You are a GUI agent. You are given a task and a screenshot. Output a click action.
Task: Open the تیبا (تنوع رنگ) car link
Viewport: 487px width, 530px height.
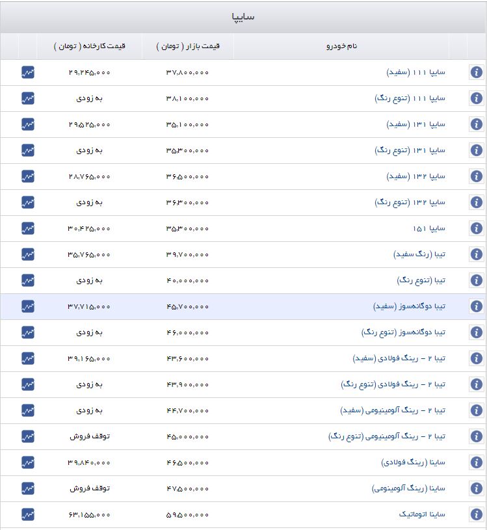click(421, 280)
